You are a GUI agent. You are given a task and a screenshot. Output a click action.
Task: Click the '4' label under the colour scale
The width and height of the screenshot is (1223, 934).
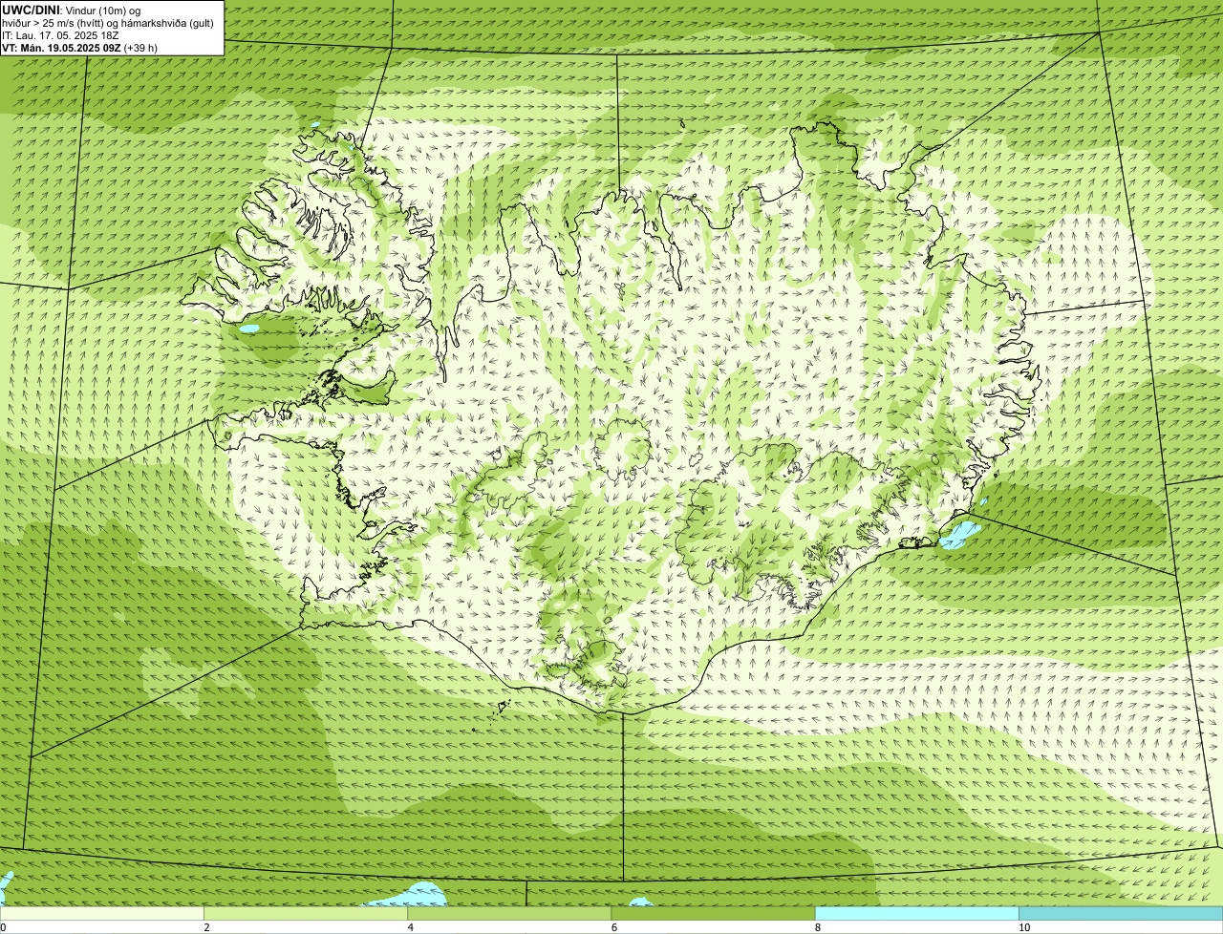pos(410,927)
